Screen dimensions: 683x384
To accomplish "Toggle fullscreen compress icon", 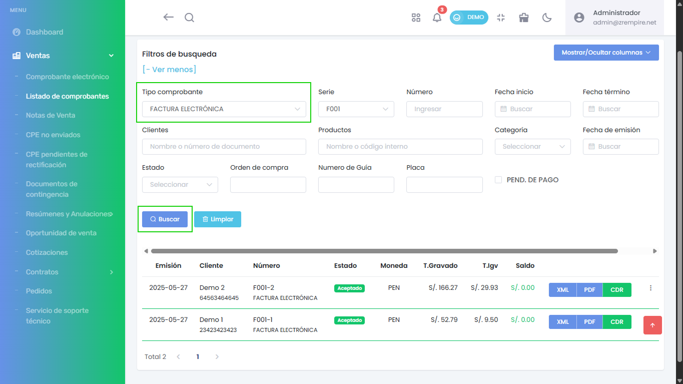I will (x=501, y=18).
